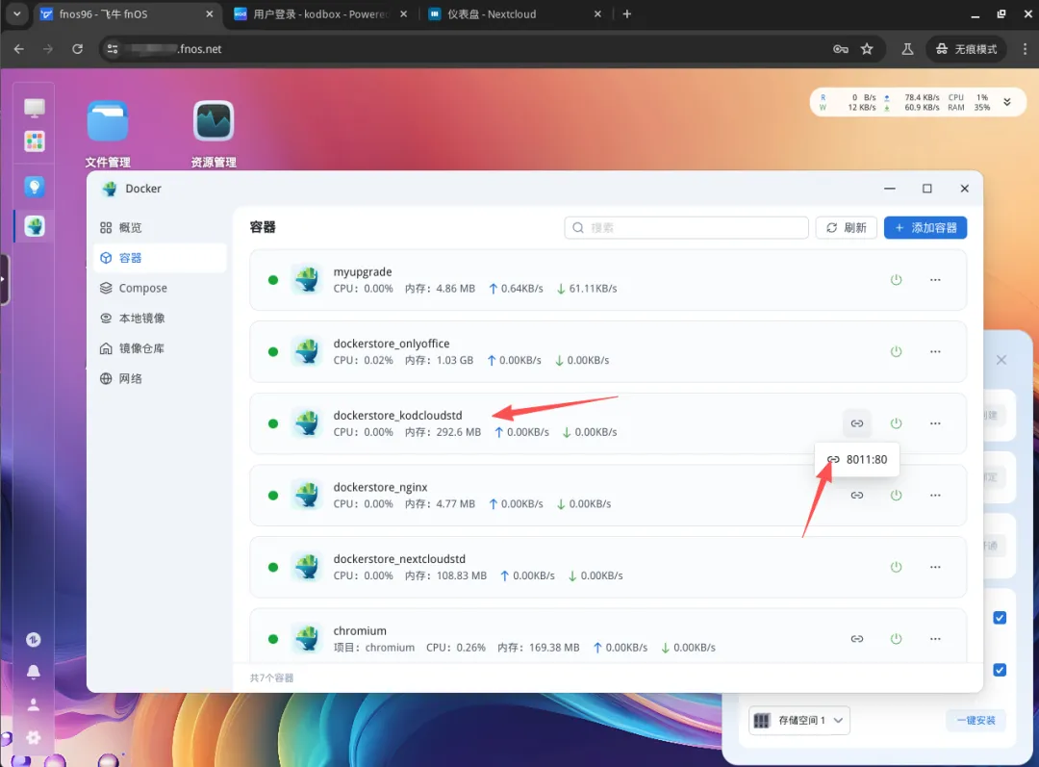Open the 资源管理 desktop icon
The image size is (1039, 767).
[x=214, y=121]
